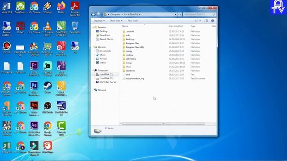Screen dimensions: 287x161
Task: Select the Adobe After Effects icon
Action: pyautogui.click(x=34, y=129)
